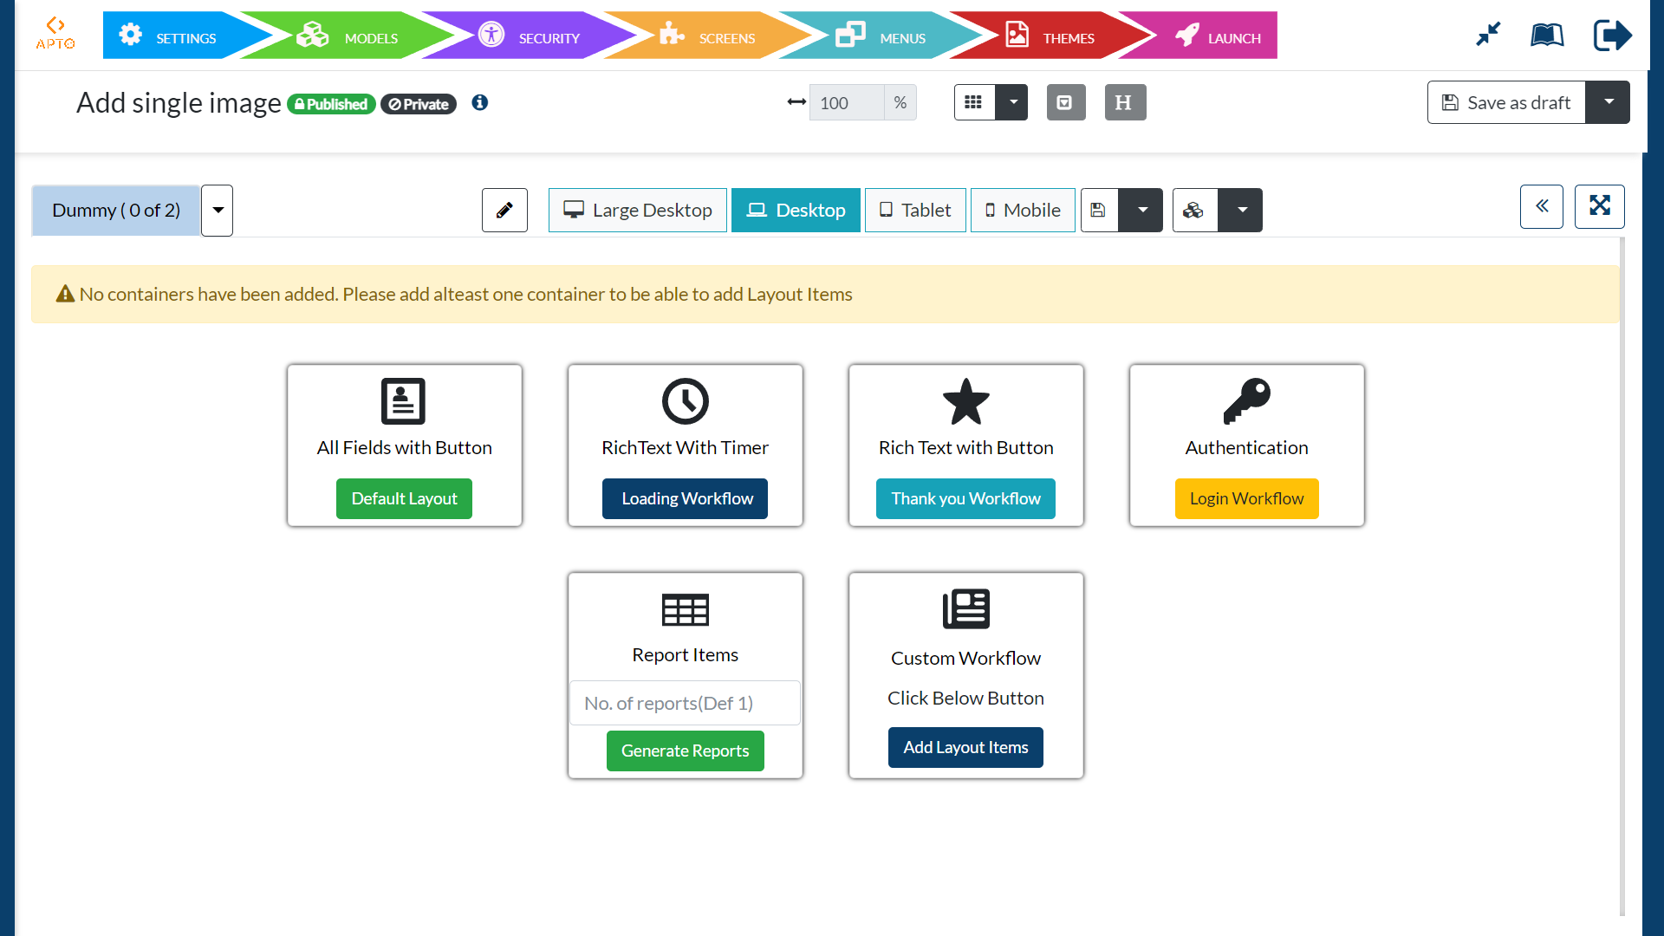
Task: Switch to Mobile preview mode
Action: pyautogui.click(x=1023, y=210)
